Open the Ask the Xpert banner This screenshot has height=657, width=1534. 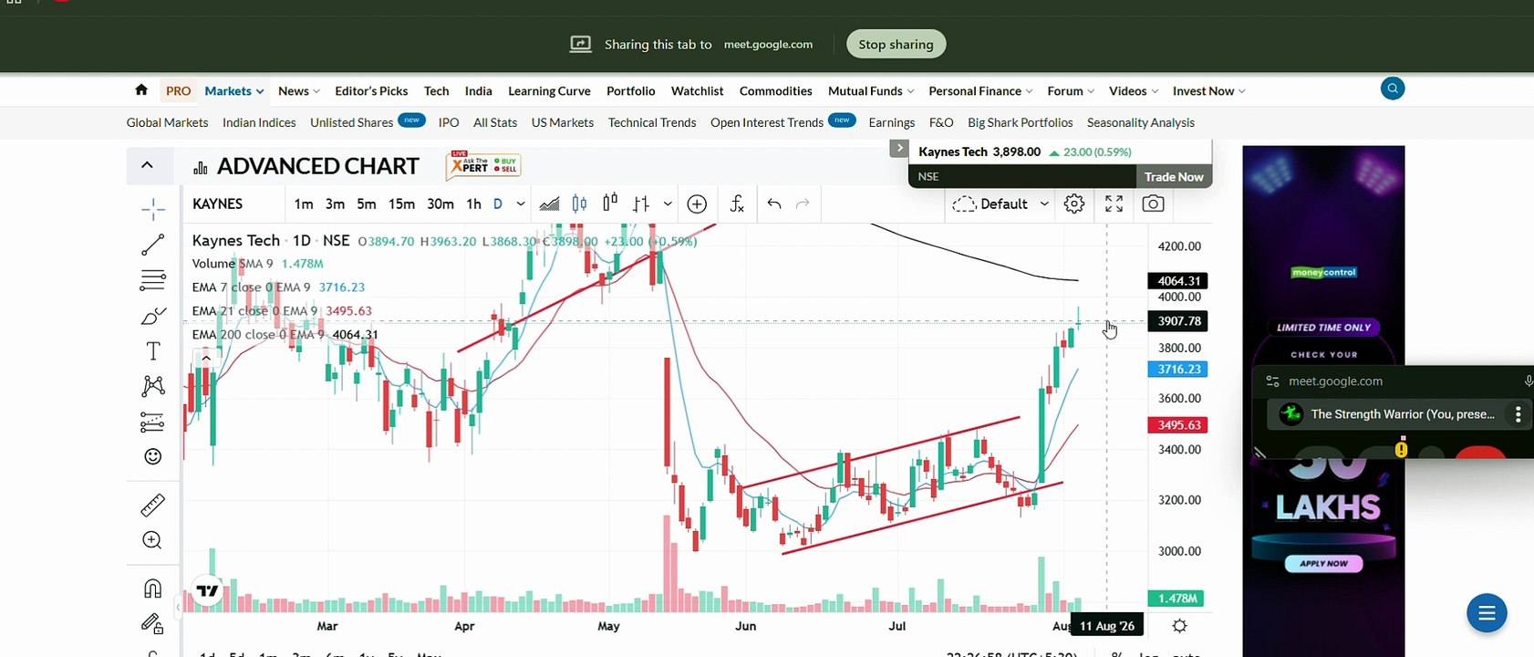point(484,165)
